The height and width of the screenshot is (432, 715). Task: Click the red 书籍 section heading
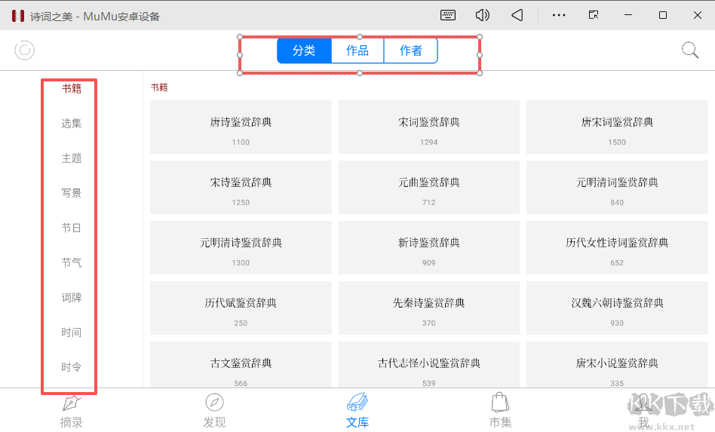coord(159,87)
